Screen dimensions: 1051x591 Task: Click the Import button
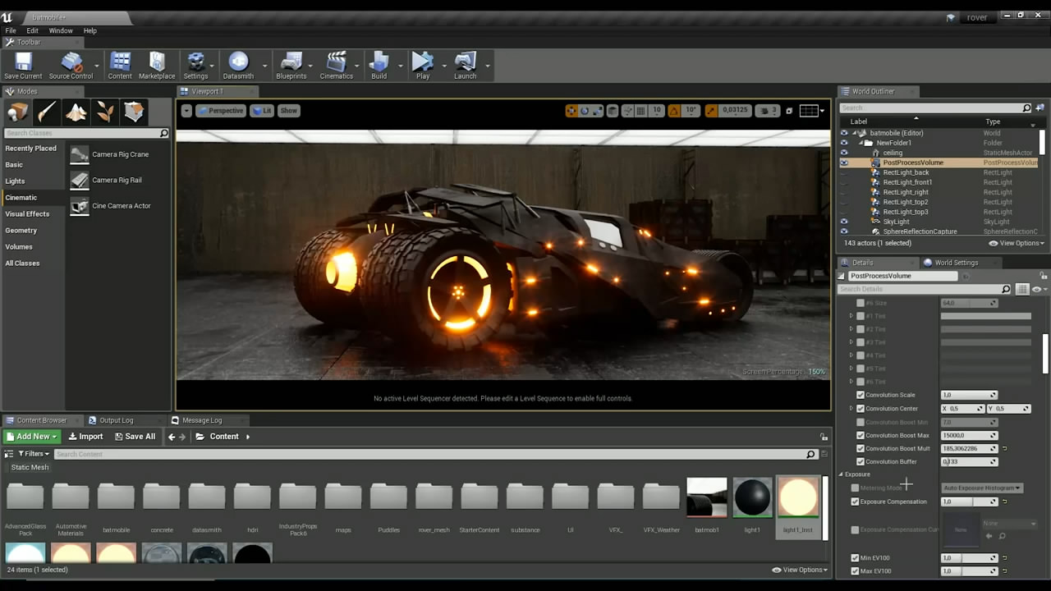[85, 437]
